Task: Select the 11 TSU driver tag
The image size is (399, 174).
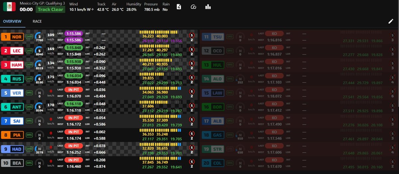Action: point(212,37)
